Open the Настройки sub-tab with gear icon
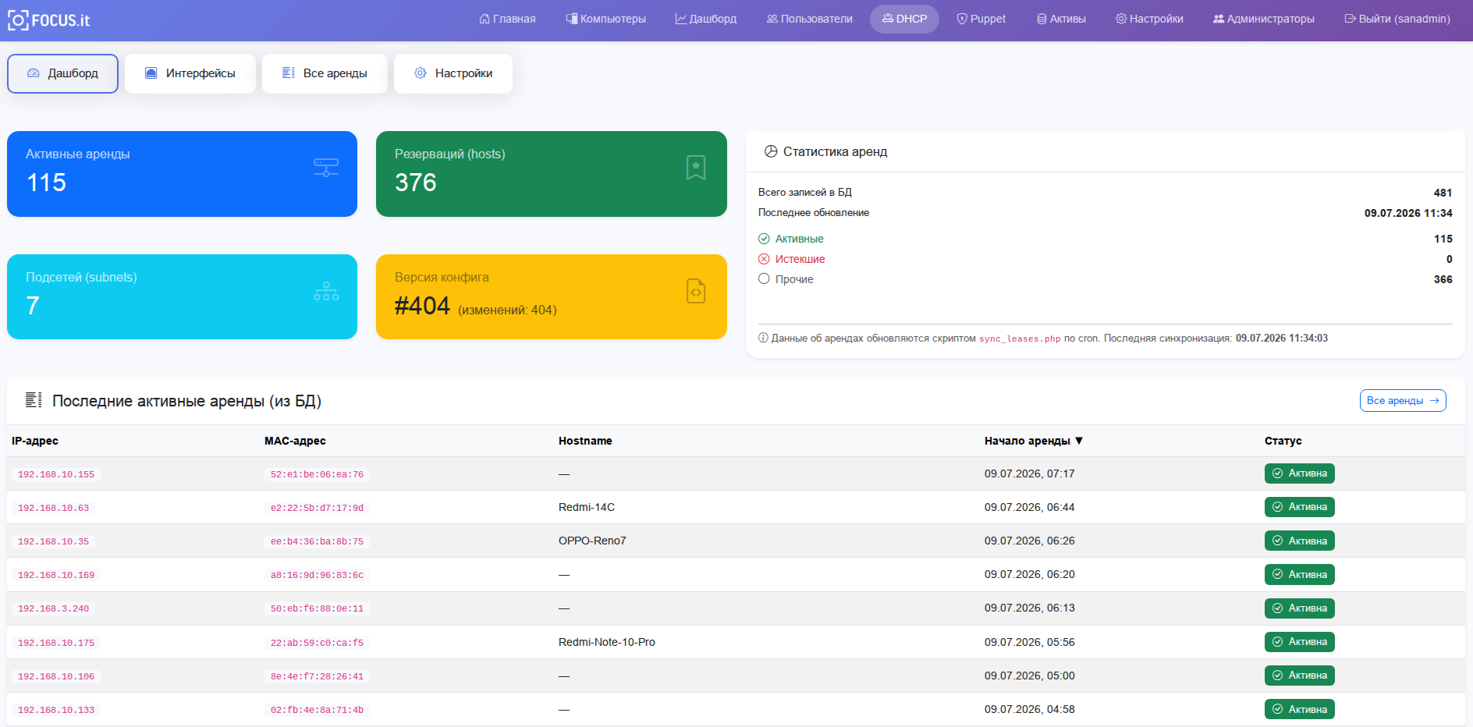Image resolution: width=1473 pixels, height=727 pixels. (453, 73)
